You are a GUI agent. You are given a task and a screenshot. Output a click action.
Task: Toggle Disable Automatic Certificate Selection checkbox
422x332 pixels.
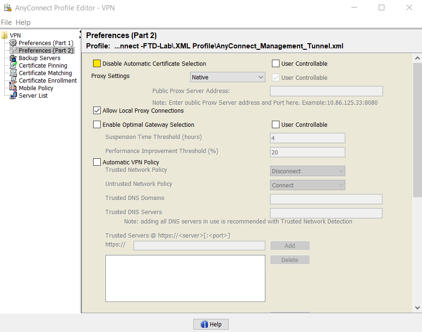coord(96,63)
